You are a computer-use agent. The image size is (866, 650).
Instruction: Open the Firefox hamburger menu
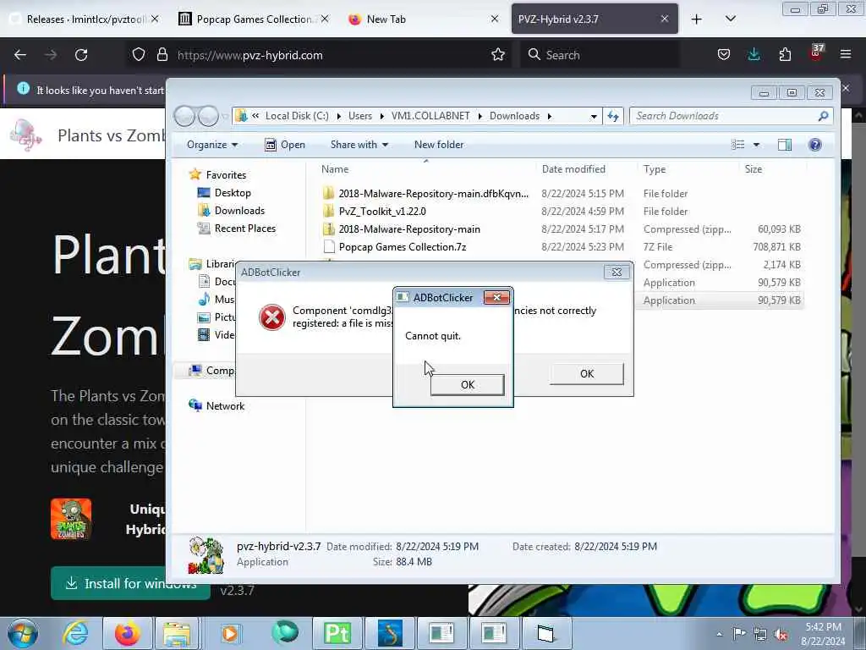coord(845,54)
